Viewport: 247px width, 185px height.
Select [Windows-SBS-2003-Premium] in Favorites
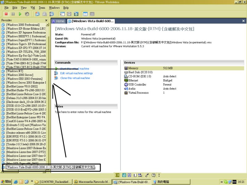24,79
